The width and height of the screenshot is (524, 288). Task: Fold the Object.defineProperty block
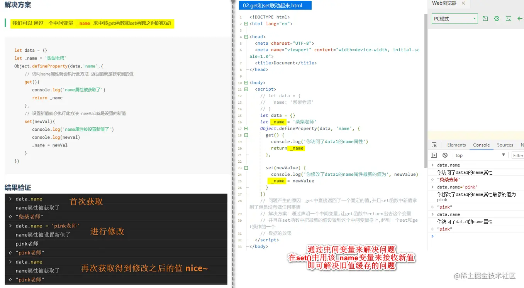tap(246, 128)
